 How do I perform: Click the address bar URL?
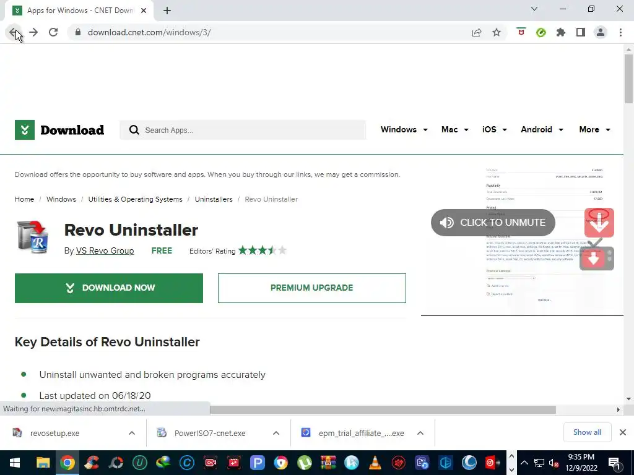pyautogui.click(x=149, y=32)
